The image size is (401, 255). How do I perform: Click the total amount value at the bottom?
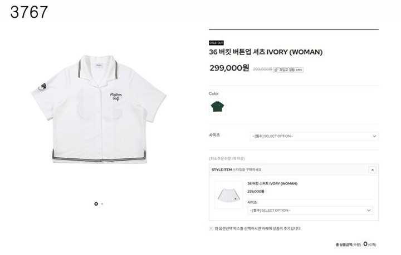coord(365,244)
